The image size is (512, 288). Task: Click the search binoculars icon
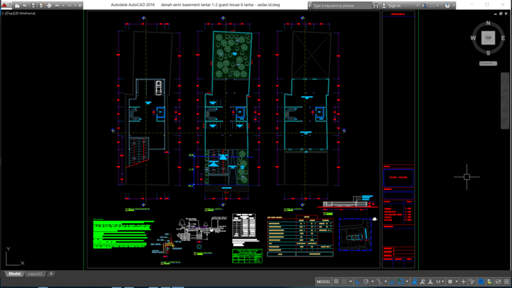click(376, 5)
